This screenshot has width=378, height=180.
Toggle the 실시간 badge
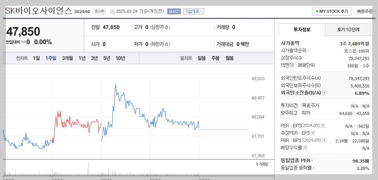(x=174, y=11)
